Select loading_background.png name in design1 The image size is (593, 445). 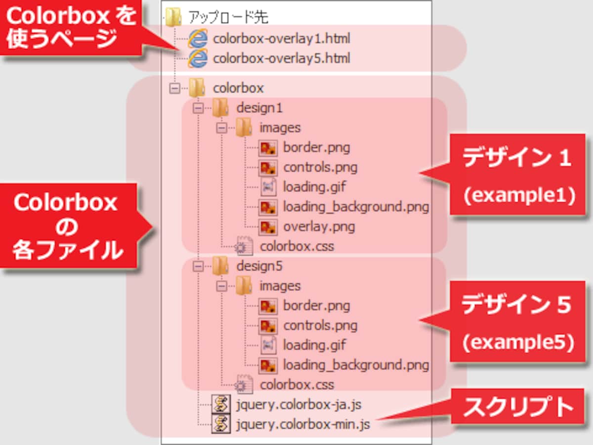tap(356, 207)
